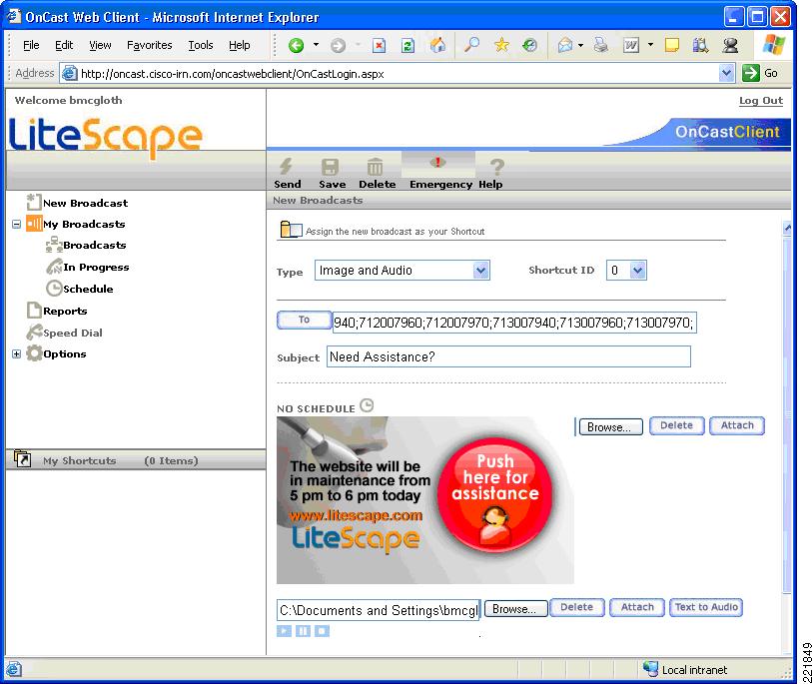
Task: Click the image Delete button
Action: tap(676, 425)
